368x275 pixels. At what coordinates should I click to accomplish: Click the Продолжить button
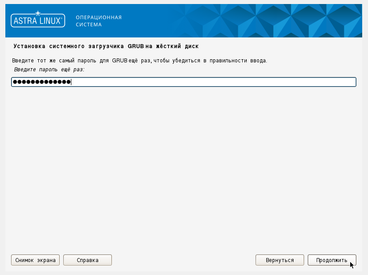pos(332,260)
